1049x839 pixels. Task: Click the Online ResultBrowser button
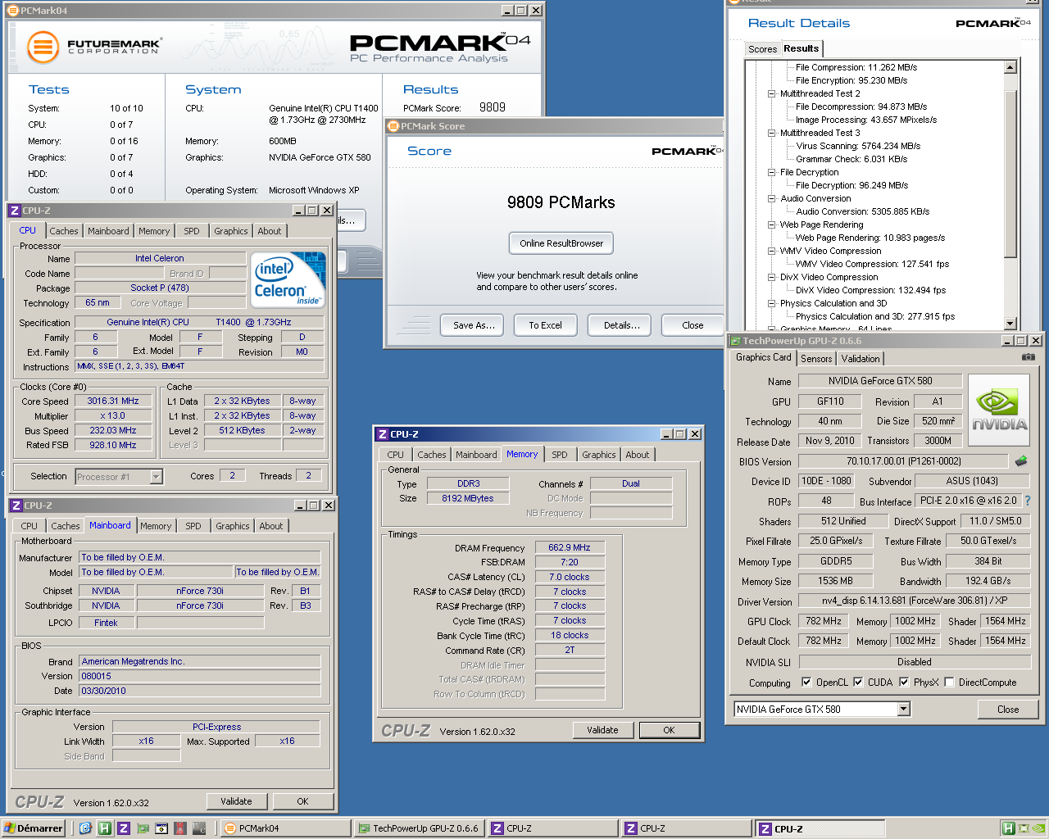click(561, 243)
